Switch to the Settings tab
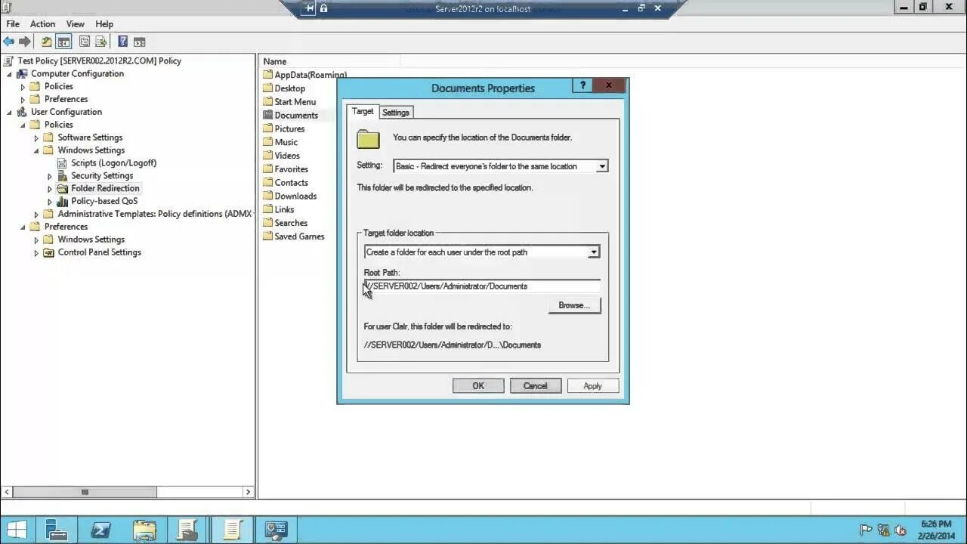The image size is (967, 544). coord(396,113)
